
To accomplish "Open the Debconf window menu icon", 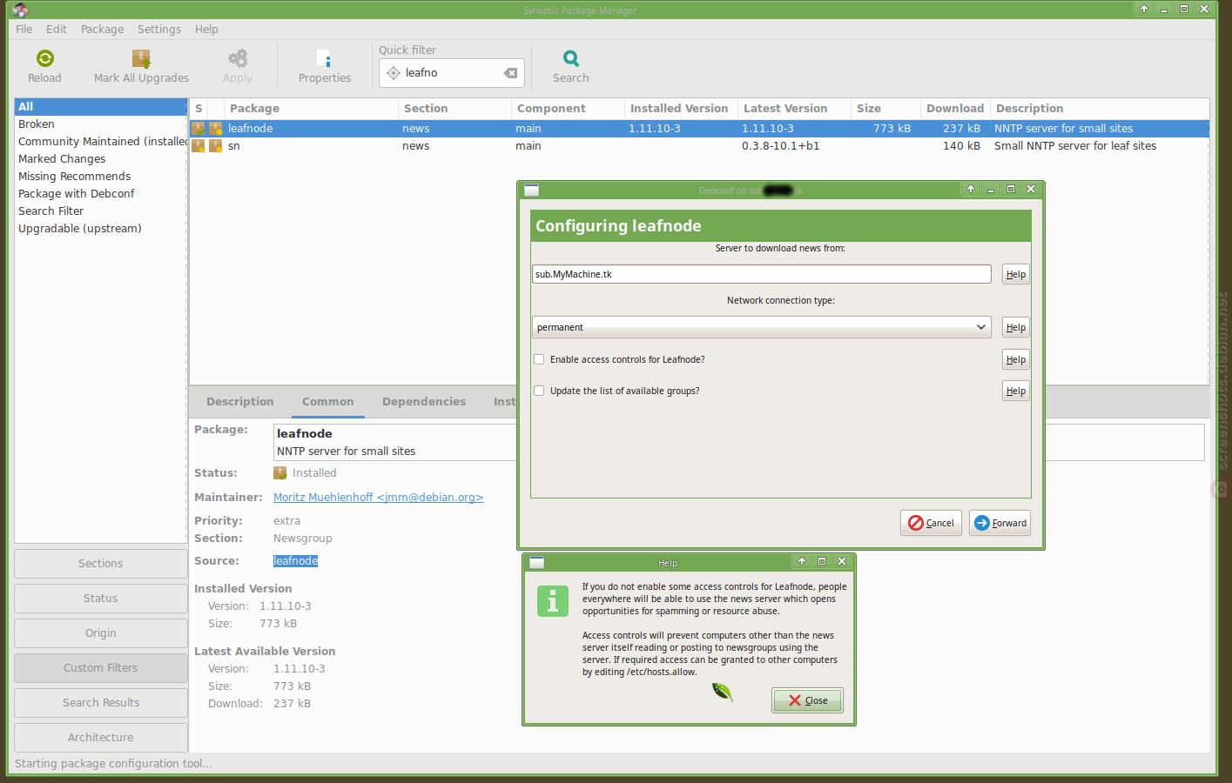I will tap(532, 190).
